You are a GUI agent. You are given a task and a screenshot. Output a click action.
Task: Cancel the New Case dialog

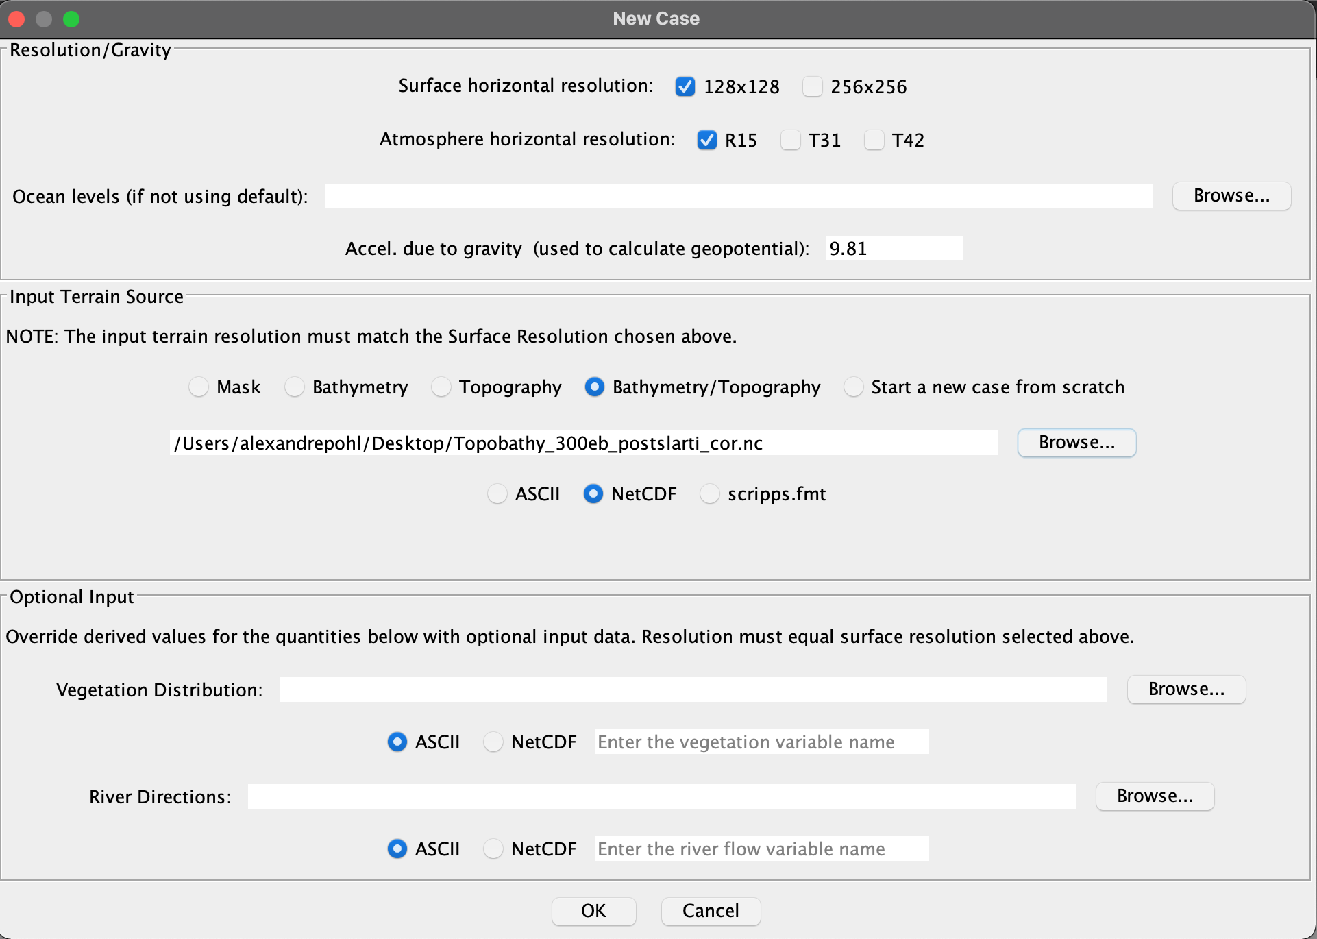click(x=711, y=911)
